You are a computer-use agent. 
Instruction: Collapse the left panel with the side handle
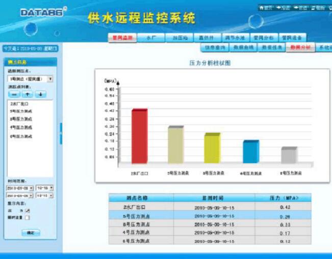[61, 134]
